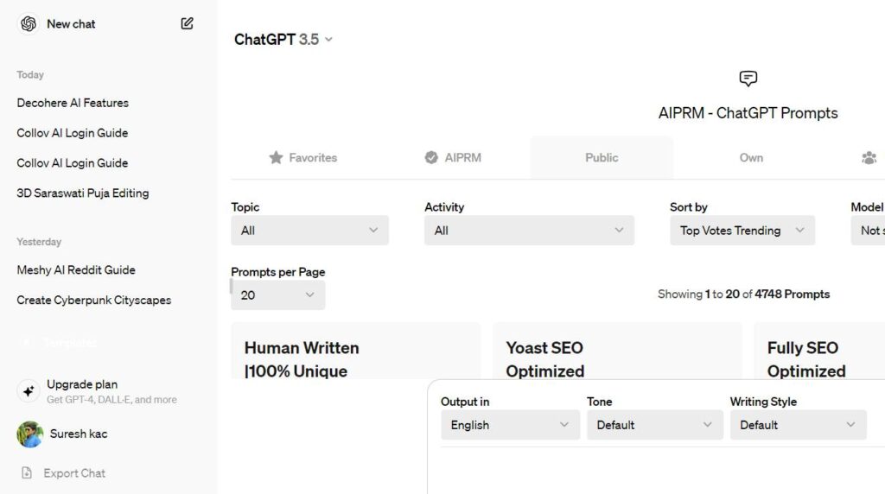Click the Yesterday section label
Viewport: 885px width, 494px height.
(x=39, y=241)
